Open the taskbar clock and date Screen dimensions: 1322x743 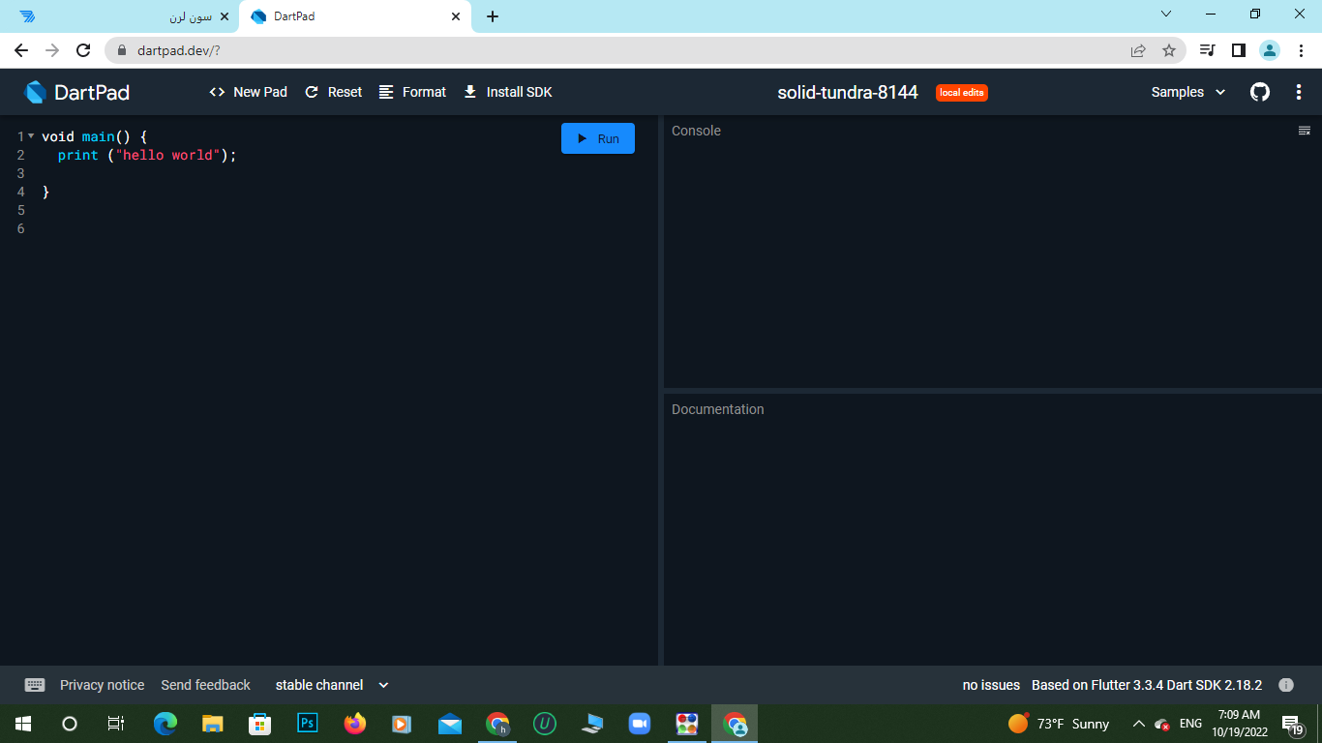[x=1239, y=724]
